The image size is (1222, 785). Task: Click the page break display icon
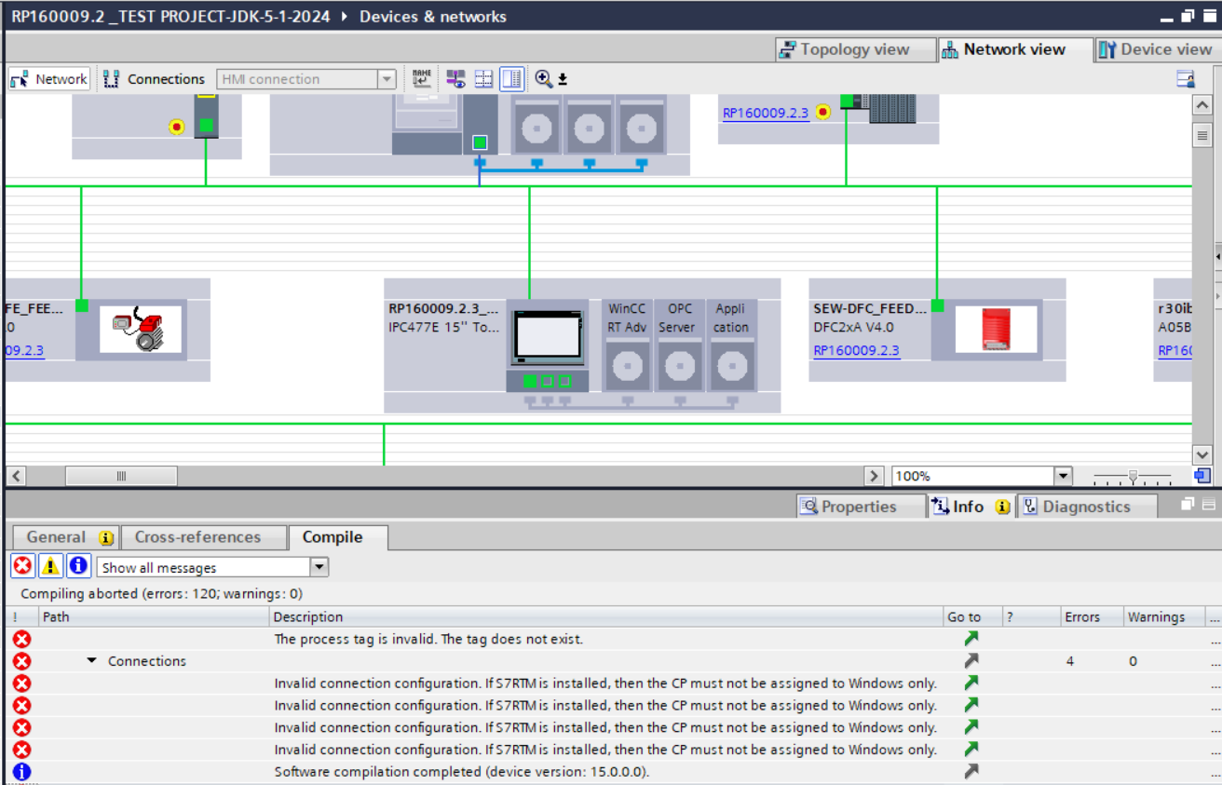pyautogui.click(x=483, y=79)
